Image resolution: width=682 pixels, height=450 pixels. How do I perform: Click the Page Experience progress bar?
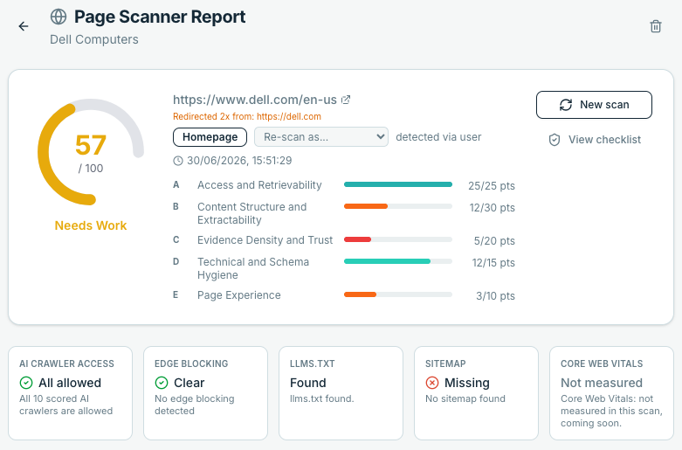pos(398,294)
